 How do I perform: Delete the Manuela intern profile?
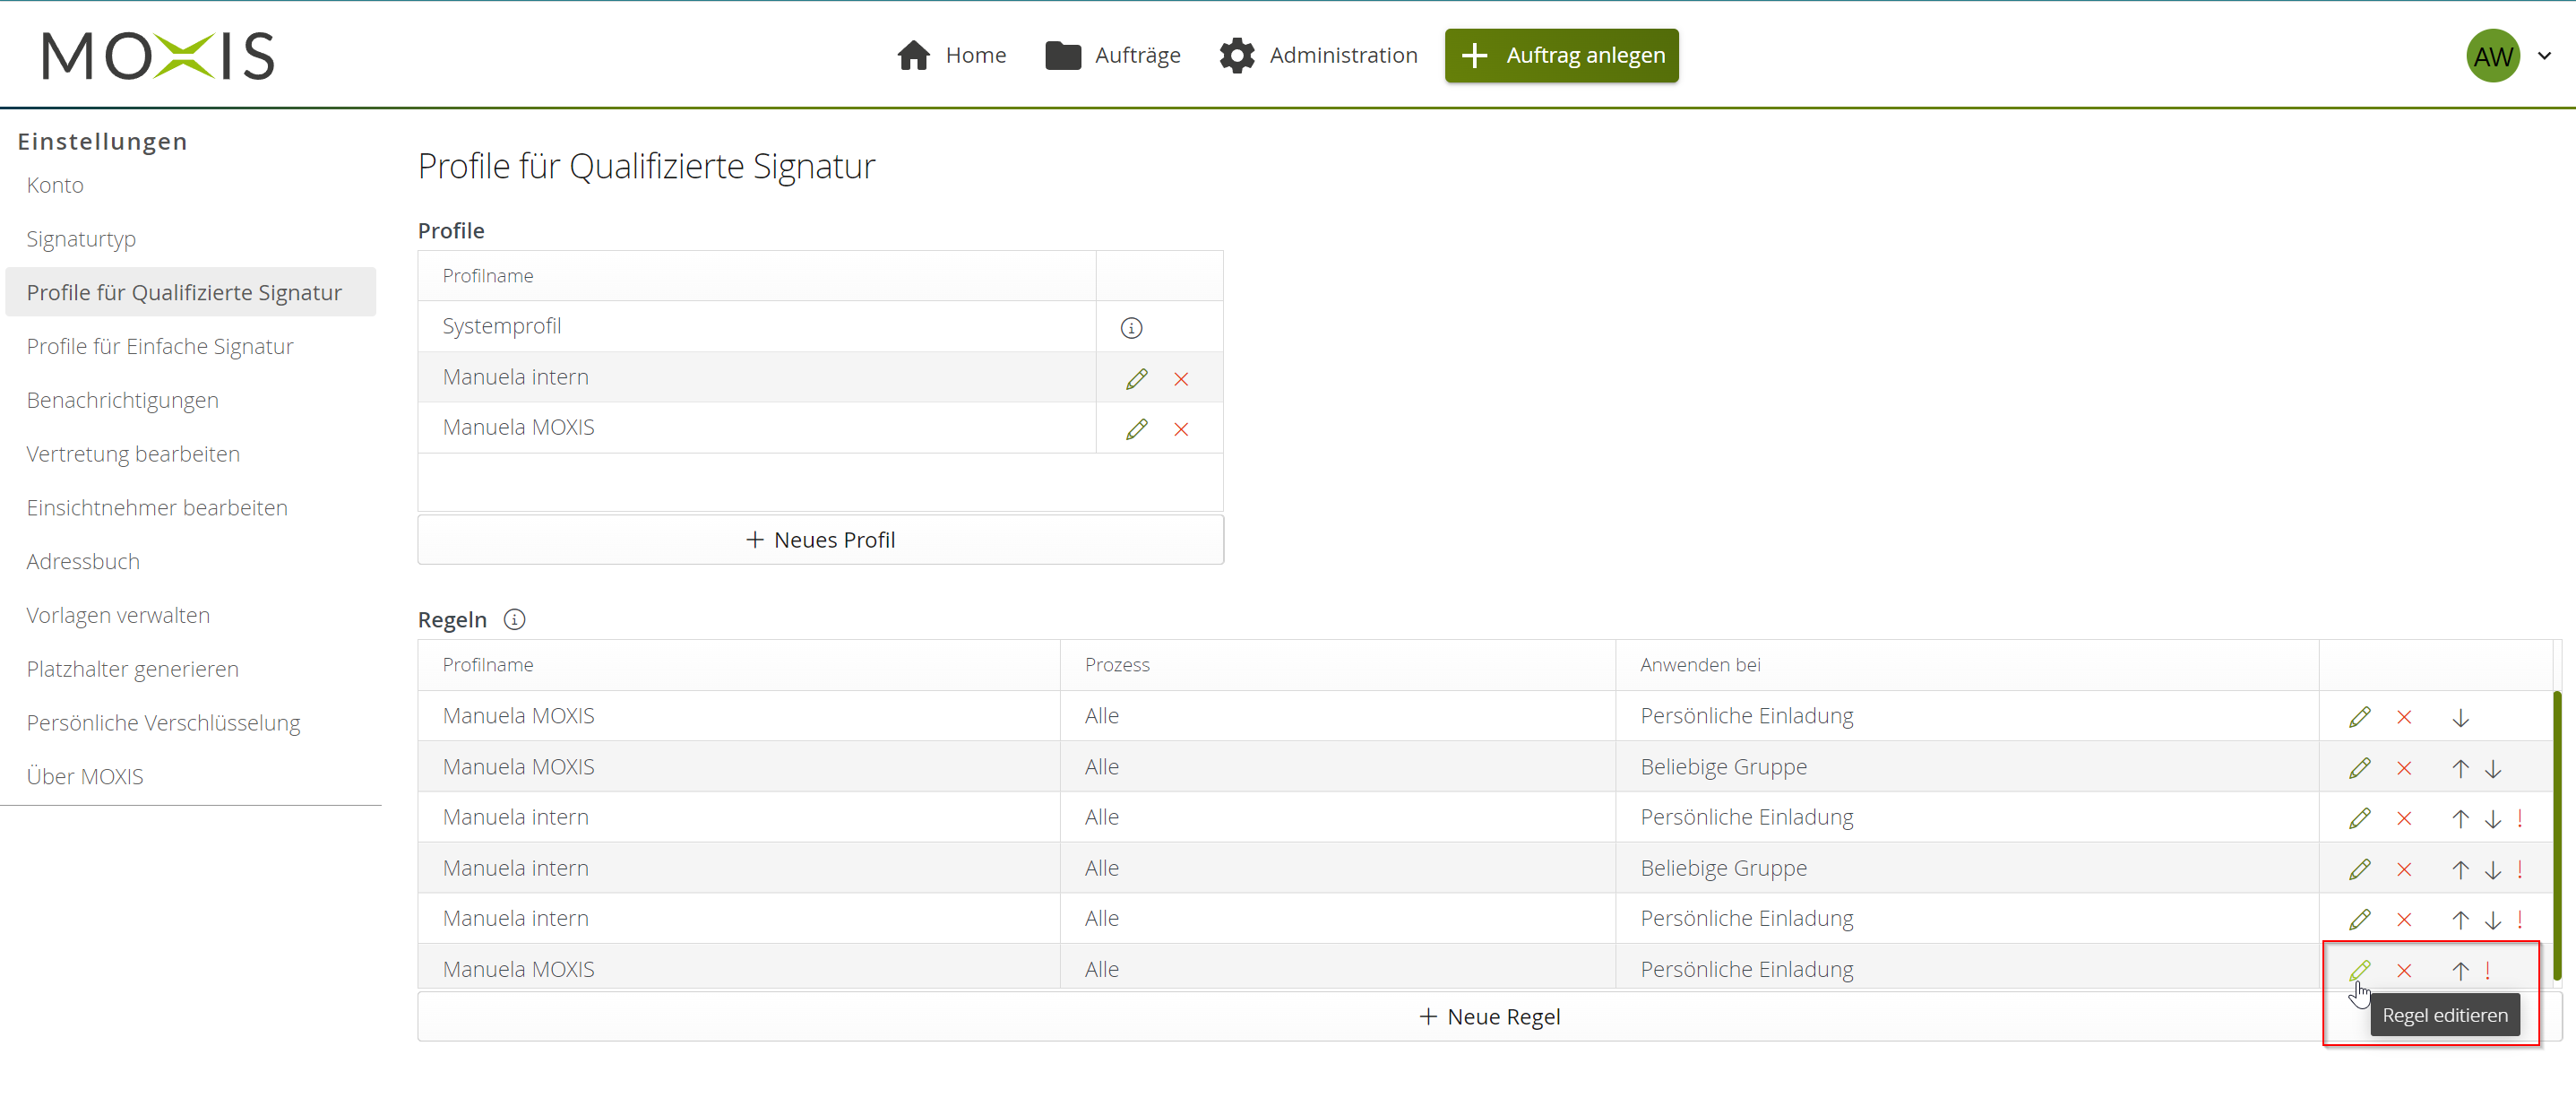[x=1181, y=379]
